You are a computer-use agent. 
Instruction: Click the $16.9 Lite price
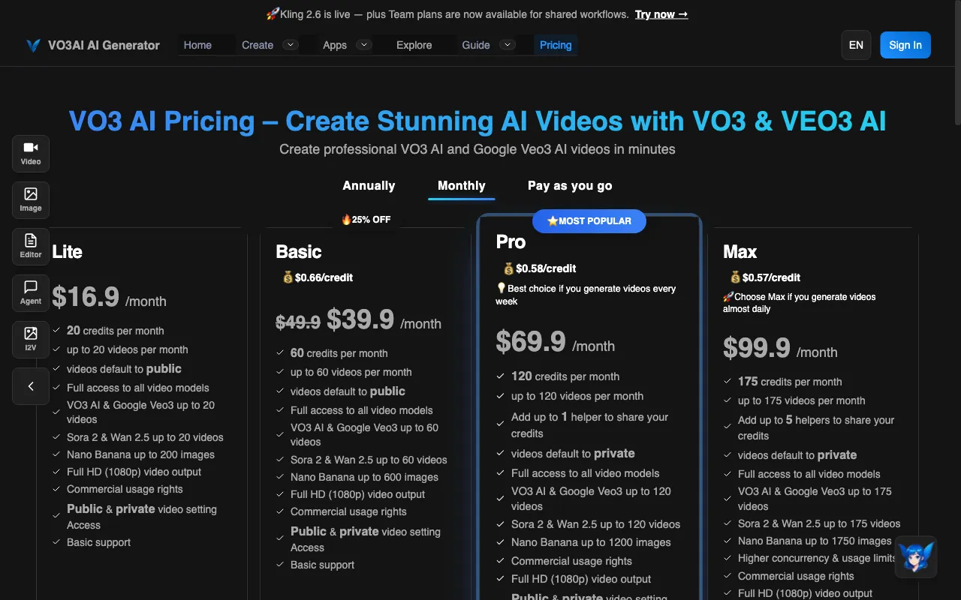86,297
